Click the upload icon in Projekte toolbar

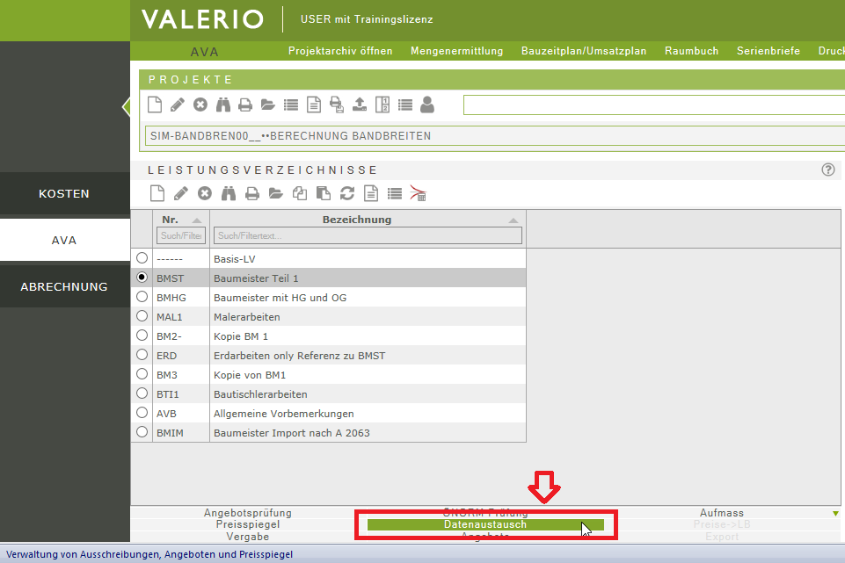(359, 105)
